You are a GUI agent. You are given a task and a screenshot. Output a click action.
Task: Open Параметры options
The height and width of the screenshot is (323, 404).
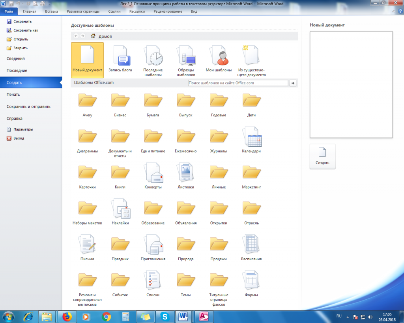(20, 129)
